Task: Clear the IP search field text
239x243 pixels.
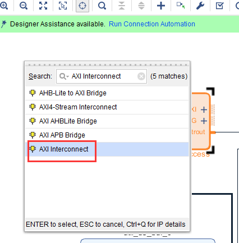Action: point(141,76)
